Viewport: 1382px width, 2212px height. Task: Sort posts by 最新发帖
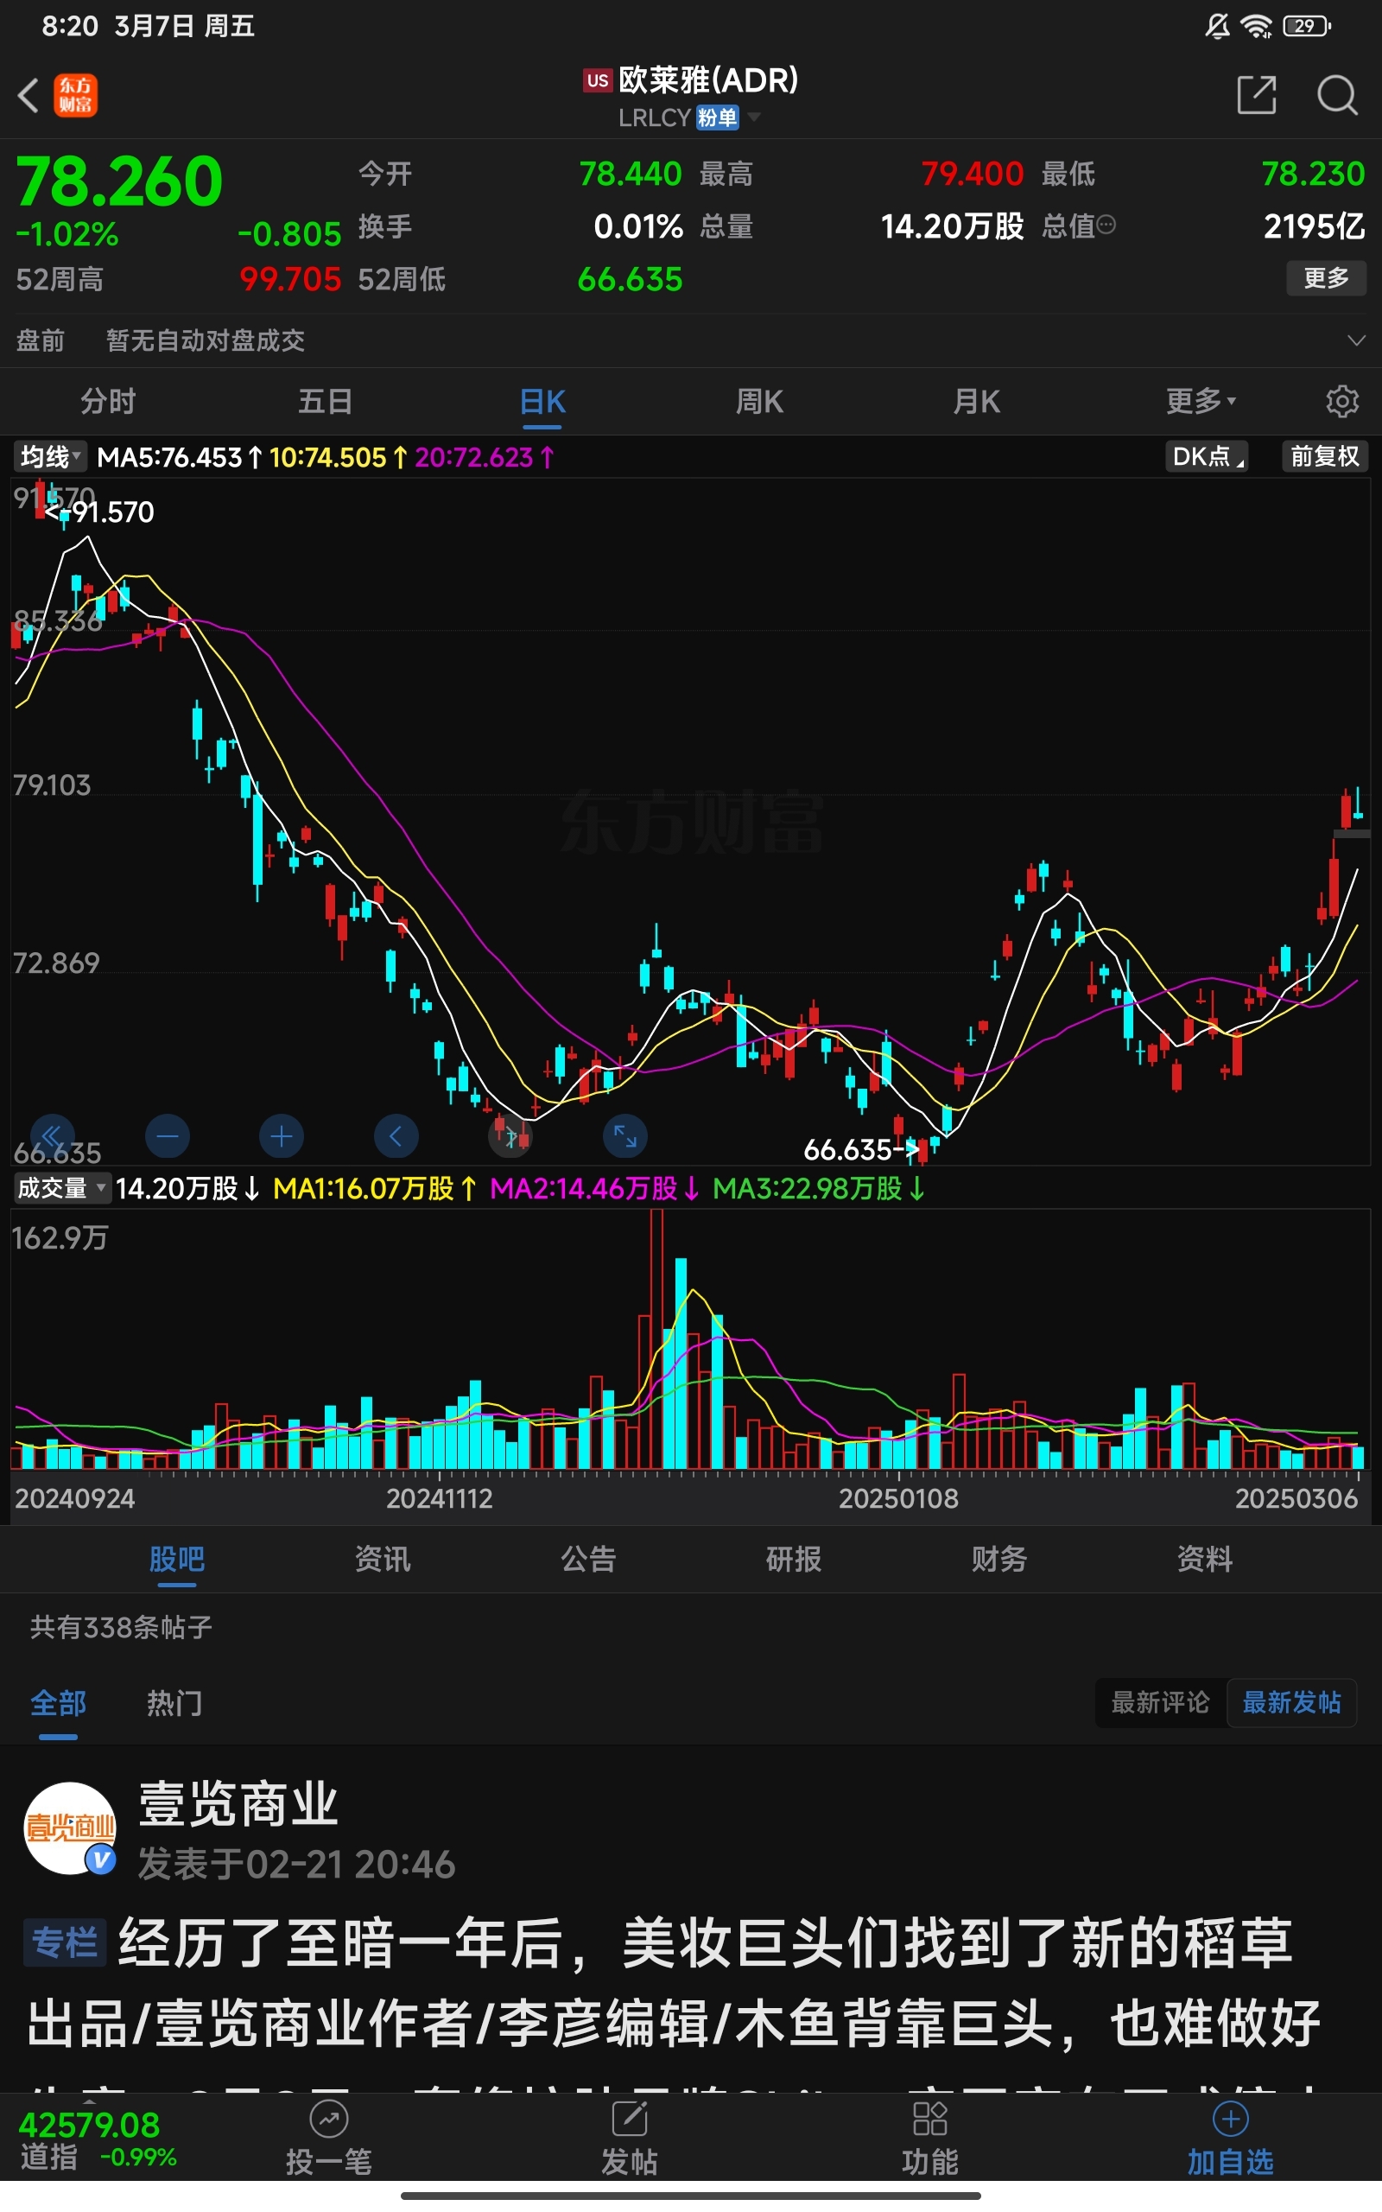pyautogui.click(x=1291, y=1703)
